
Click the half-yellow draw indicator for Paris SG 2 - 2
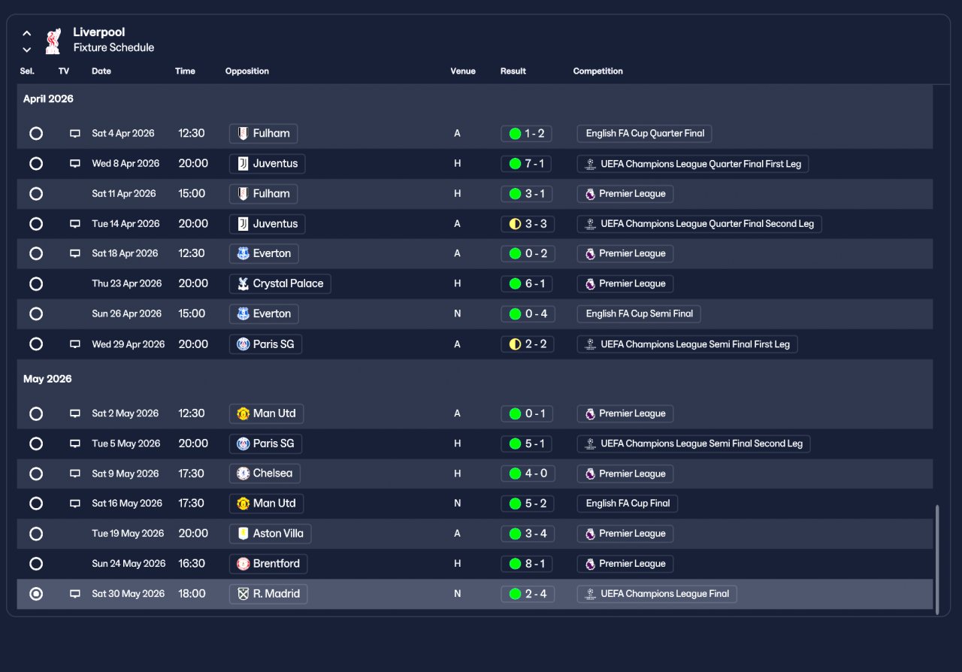coord(515,344)
